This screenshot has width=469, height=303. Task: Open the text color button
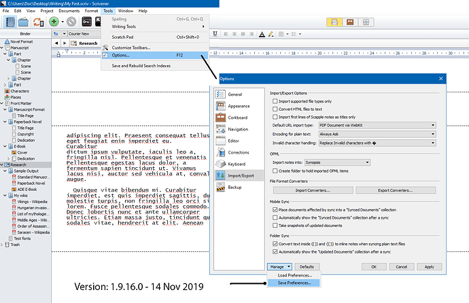point(262,34)
